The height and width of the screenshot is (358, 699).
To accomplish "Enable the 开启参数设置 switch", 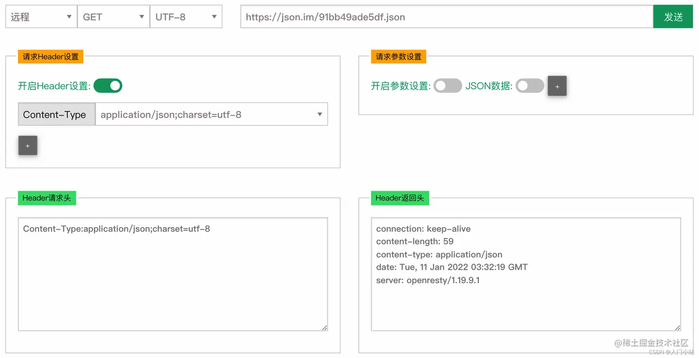I will coord(448,86).
